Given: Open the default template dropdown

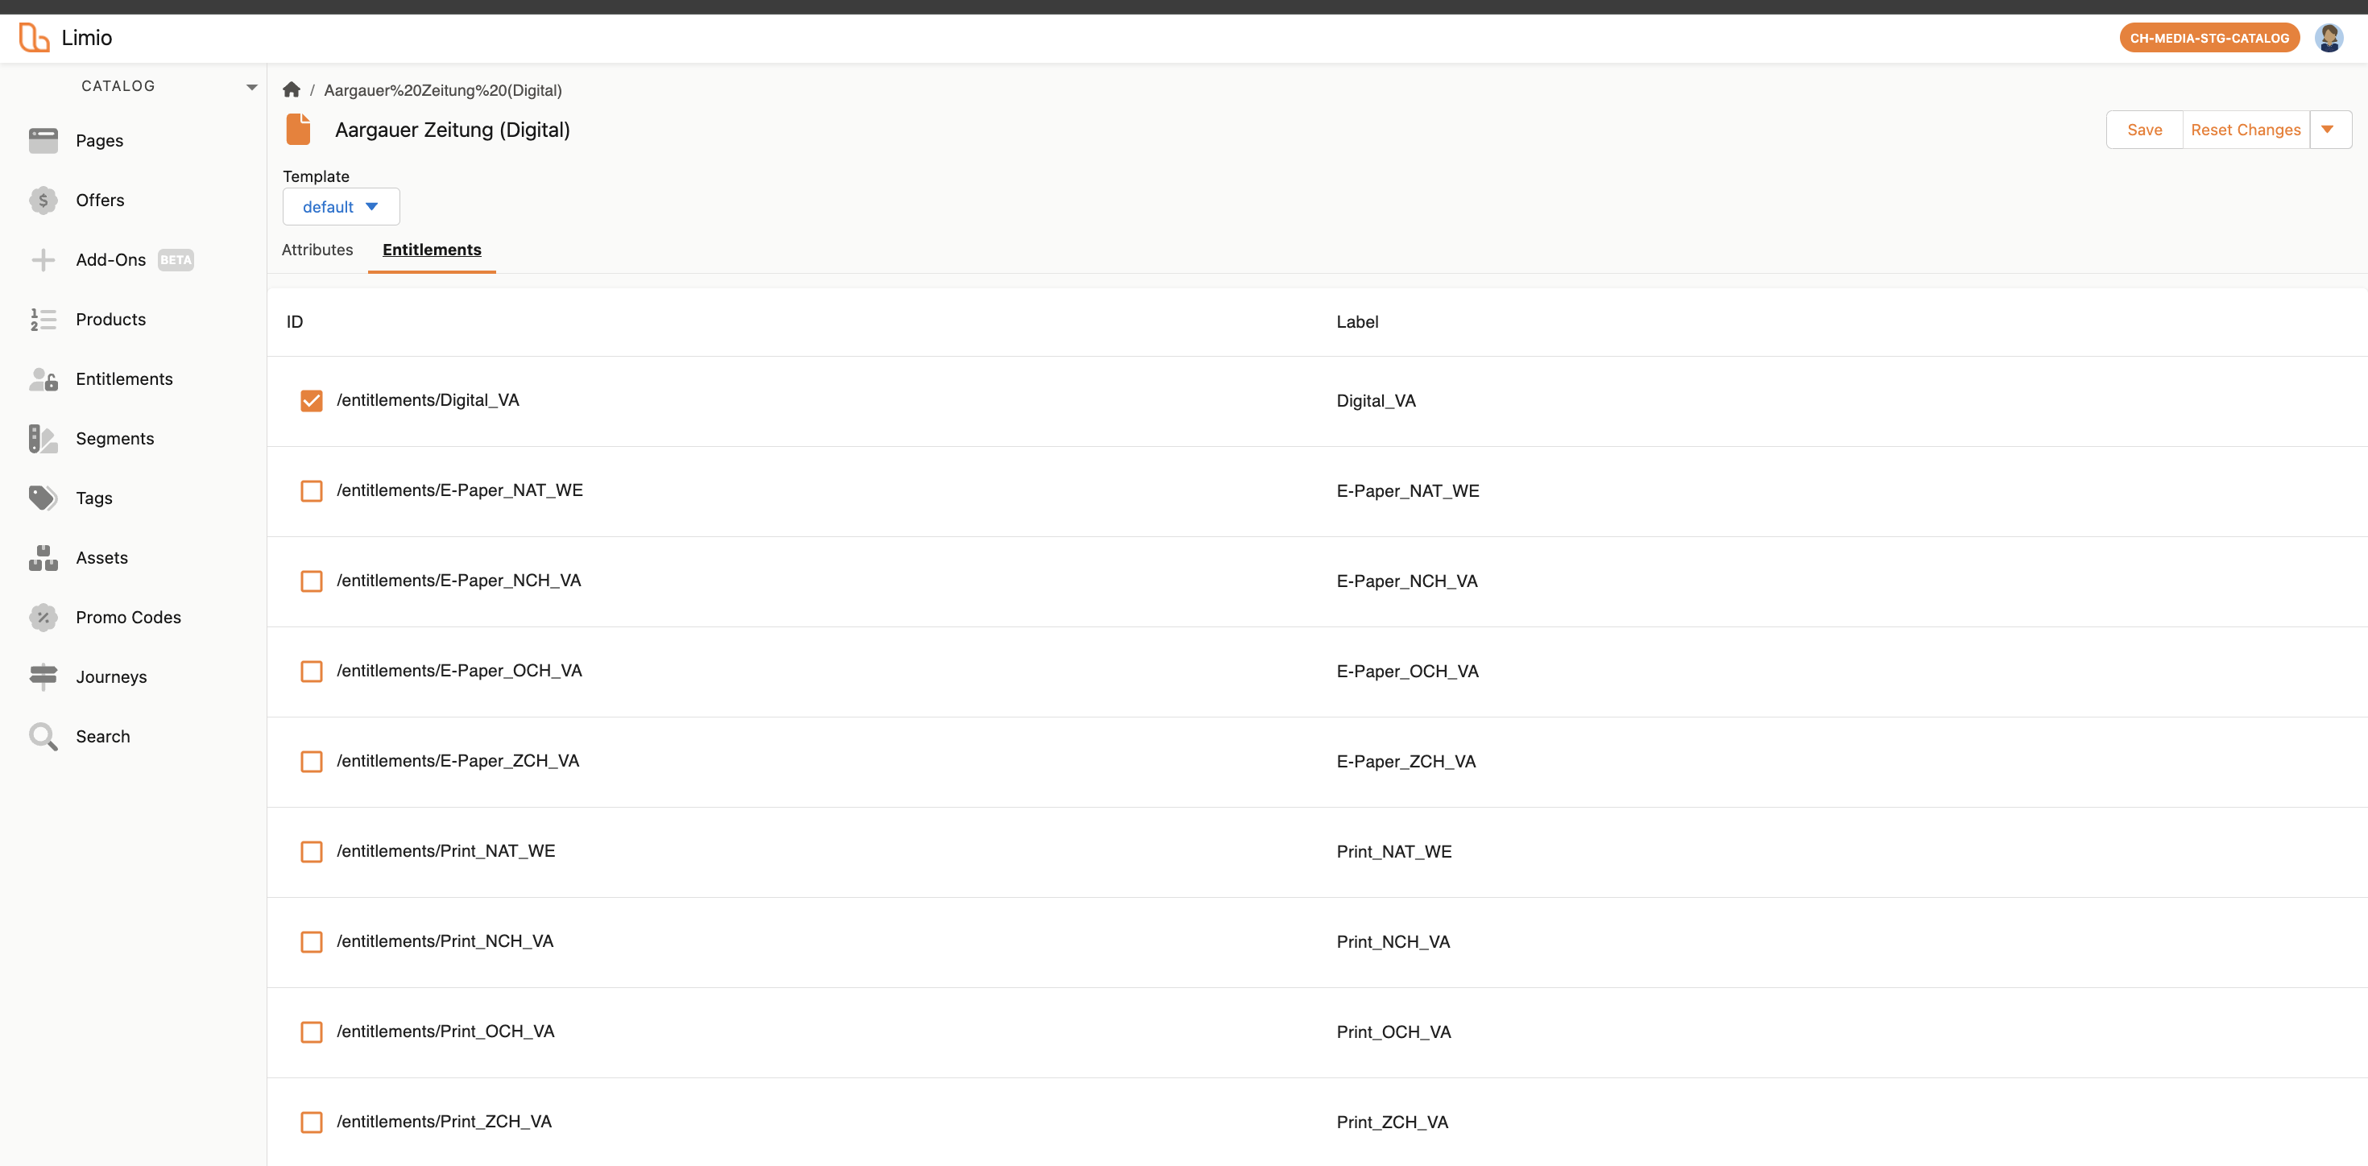Looking at the screenshot, I should point(341,207).
